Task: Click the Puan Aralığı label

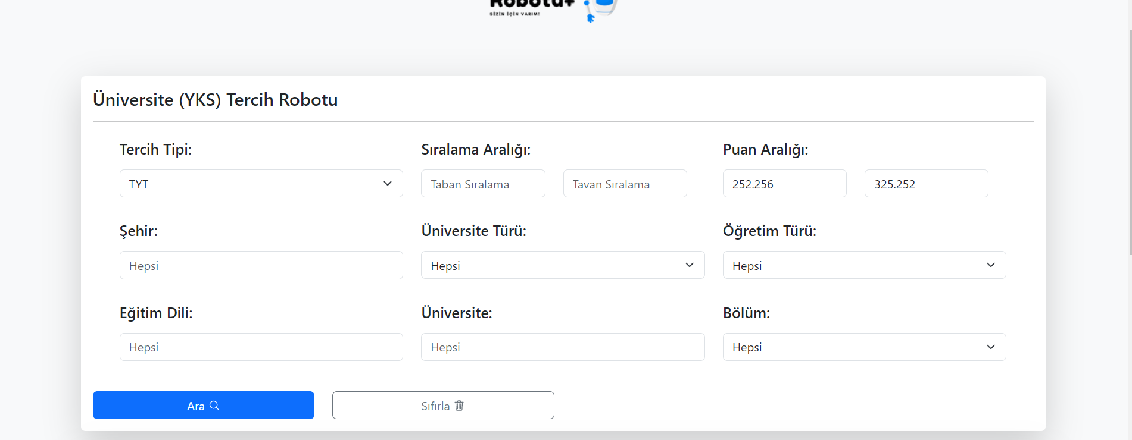Action: (766, 150)
